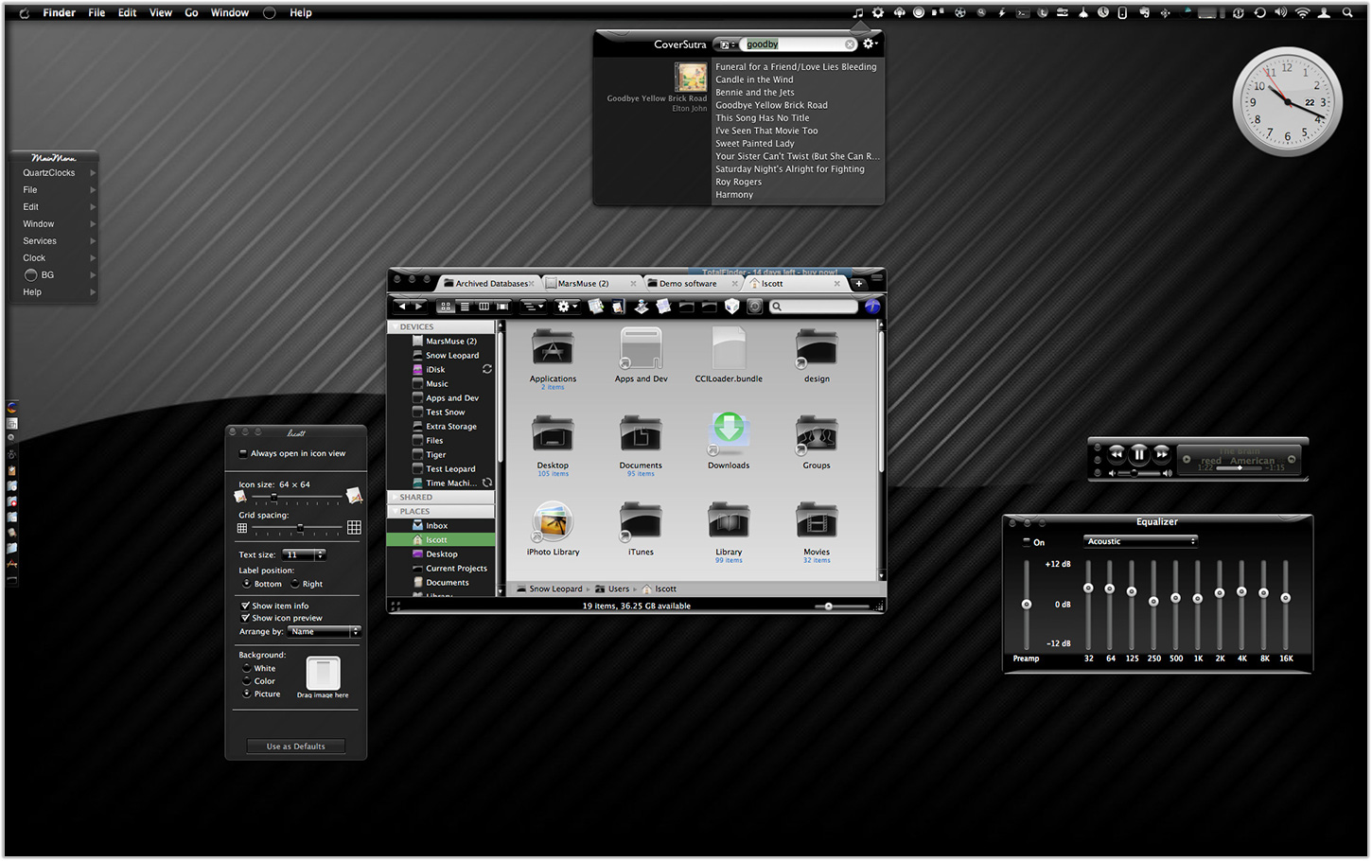
Task: Open CoverSutra gear settings icon
Action: click(x=870, y=44)
